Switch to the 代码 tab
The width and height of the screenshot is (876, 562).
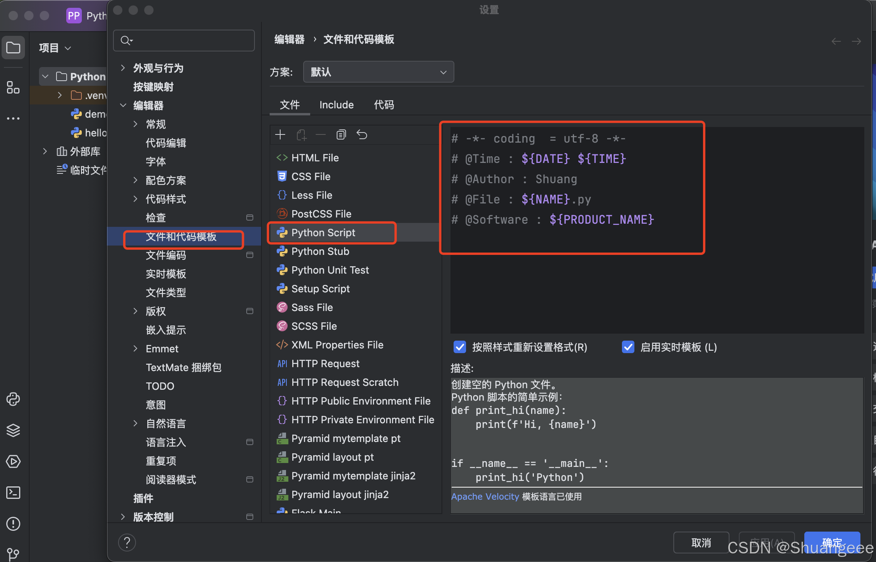384,105
